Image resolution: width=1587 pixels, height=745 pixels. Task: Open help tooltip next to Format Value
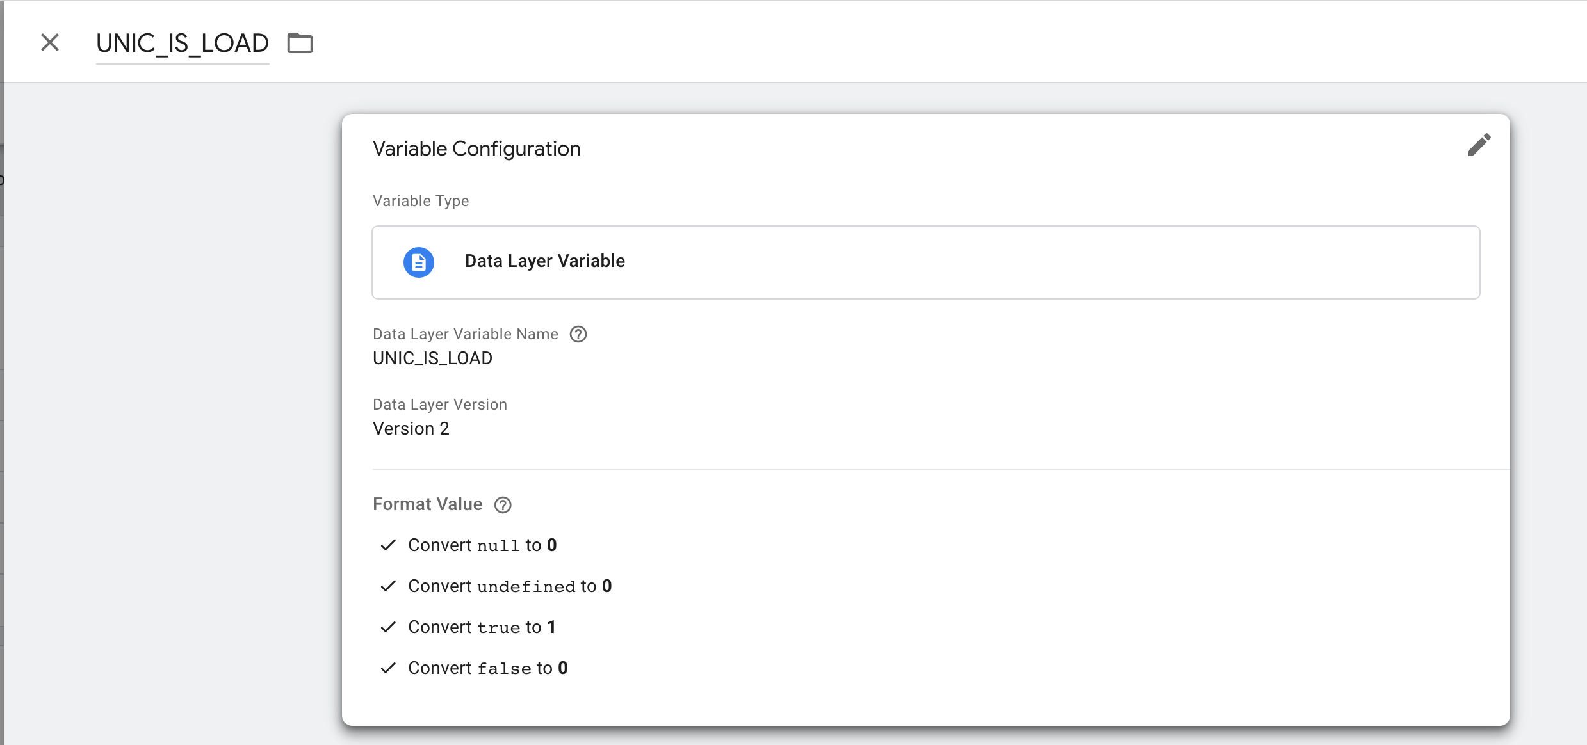coord(503,505)
